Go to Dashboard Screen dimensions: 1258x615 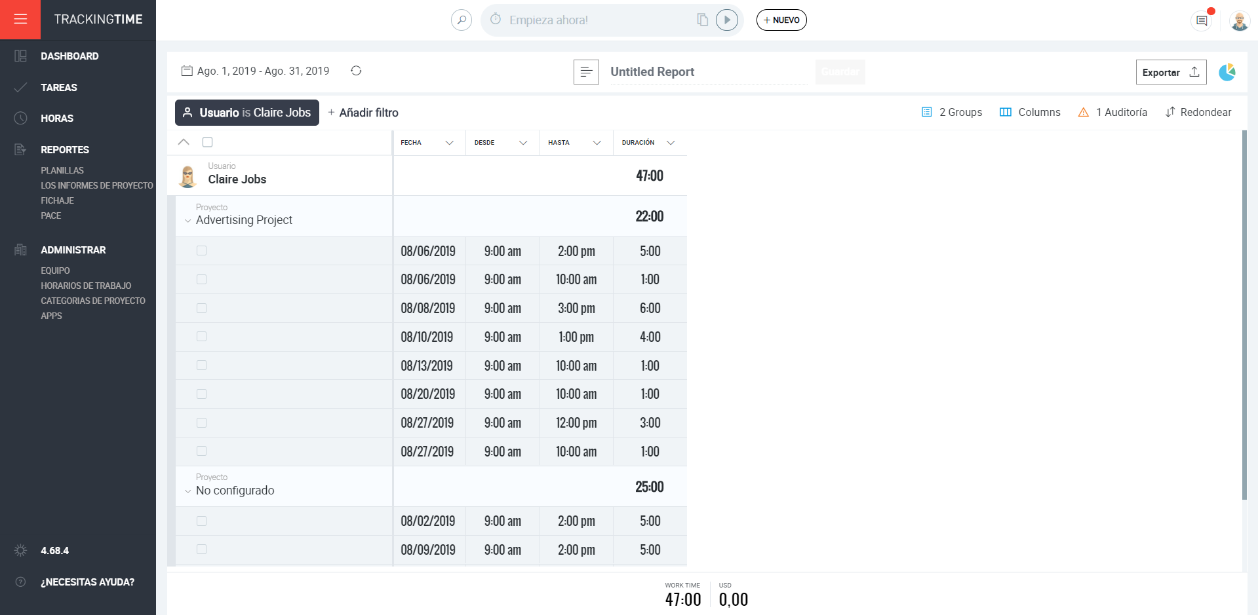(x=69, y=56)
